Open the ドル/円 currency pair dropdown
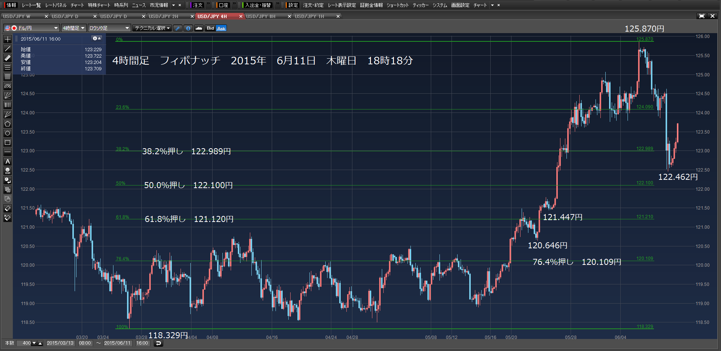The width and height of the screenshot is (721, 351). pos(32,28)
